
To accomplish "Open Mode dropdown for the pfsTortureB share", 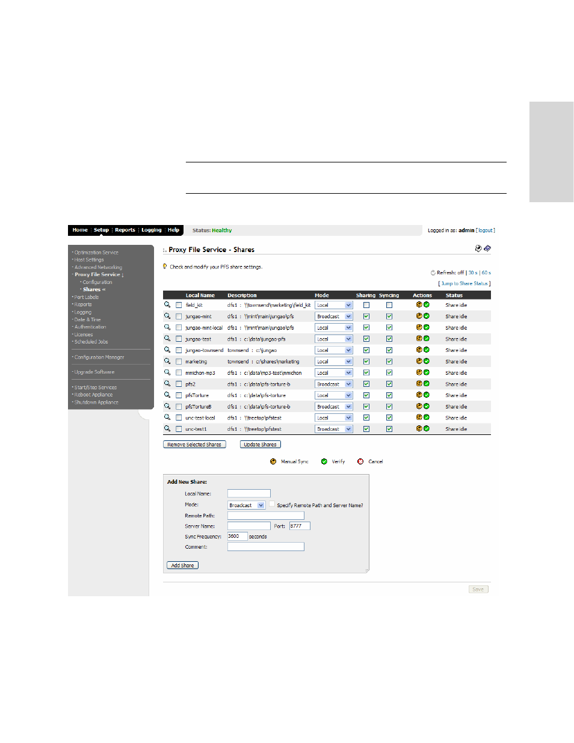I will 334,407.
